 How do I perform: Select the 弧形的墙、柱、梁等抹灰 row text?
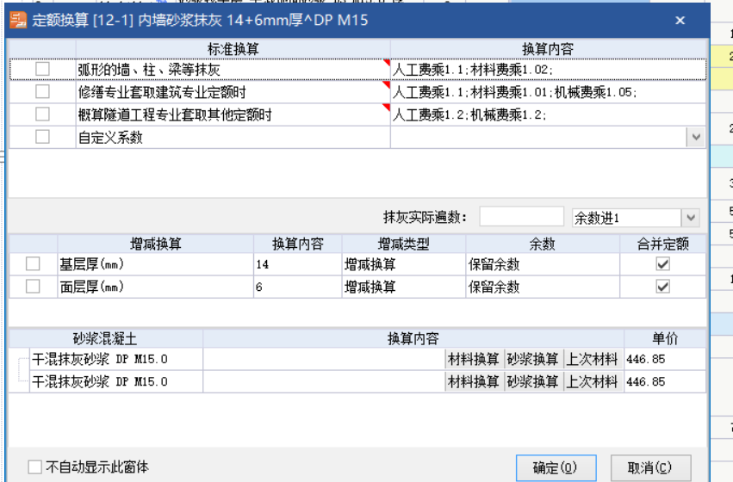tap(149, 70)
